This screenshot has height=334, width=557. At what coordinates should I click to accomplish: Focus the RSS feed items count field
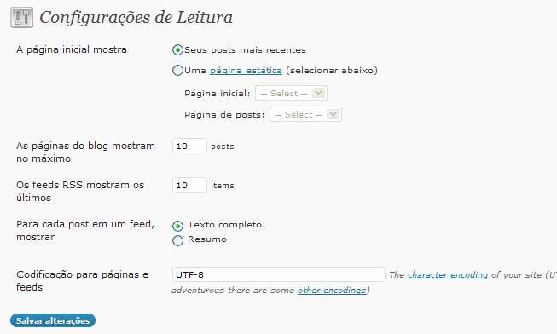(x=189, y=185)
